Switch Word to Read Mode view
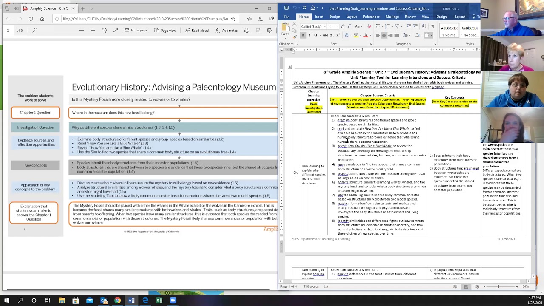 pyautogui.click(x=455, y=286)
